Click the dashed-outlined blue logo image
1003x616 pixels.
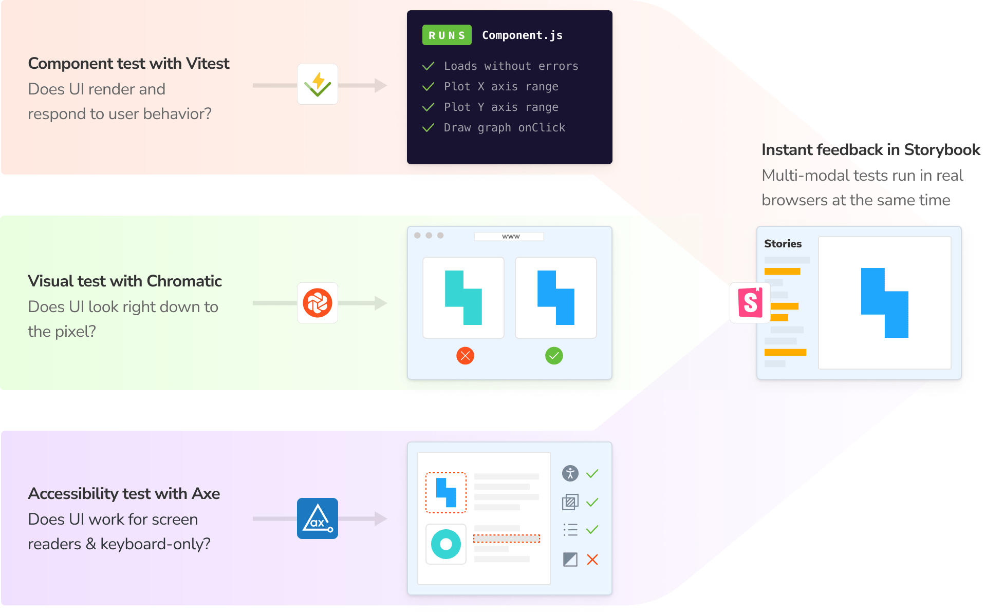click(446, 493)
